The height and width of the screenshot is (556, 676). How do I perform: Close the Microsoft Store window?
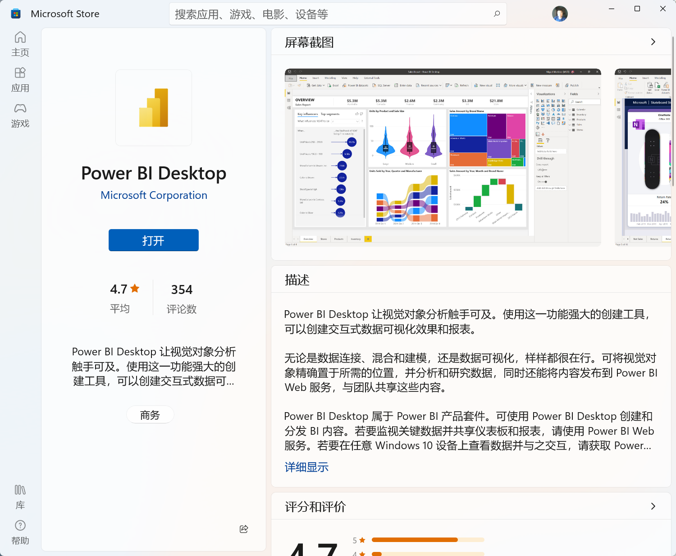click(x=663, y=9)
